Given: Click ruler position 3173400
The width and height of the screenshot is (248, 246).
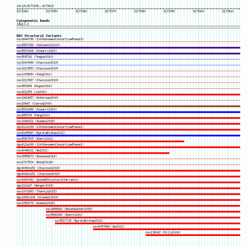Looking at the screenshot, I should 198,11.
